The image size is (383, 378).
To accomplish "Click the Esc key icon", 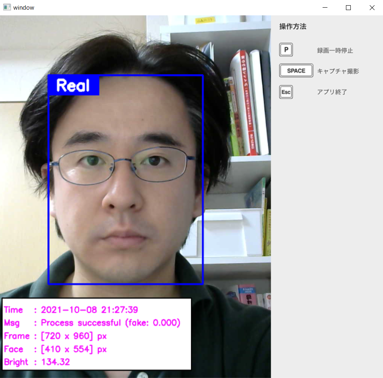I will click(x=286, y=92).
